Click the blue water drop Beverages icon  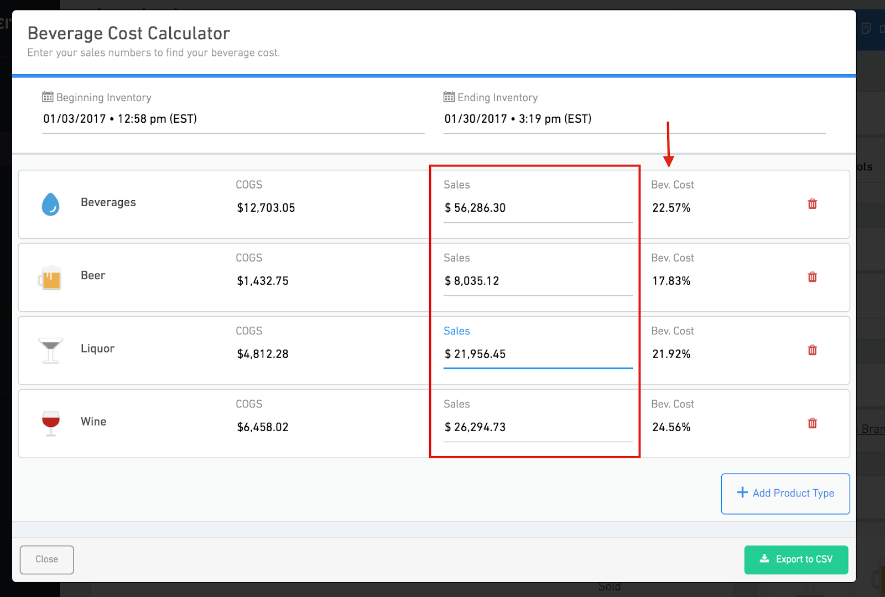(x=50, y=204)
